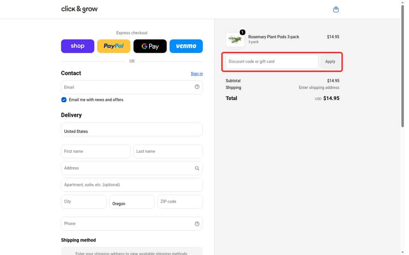Click the Email field help icon
409x255 pixels.
coord(197,87)
